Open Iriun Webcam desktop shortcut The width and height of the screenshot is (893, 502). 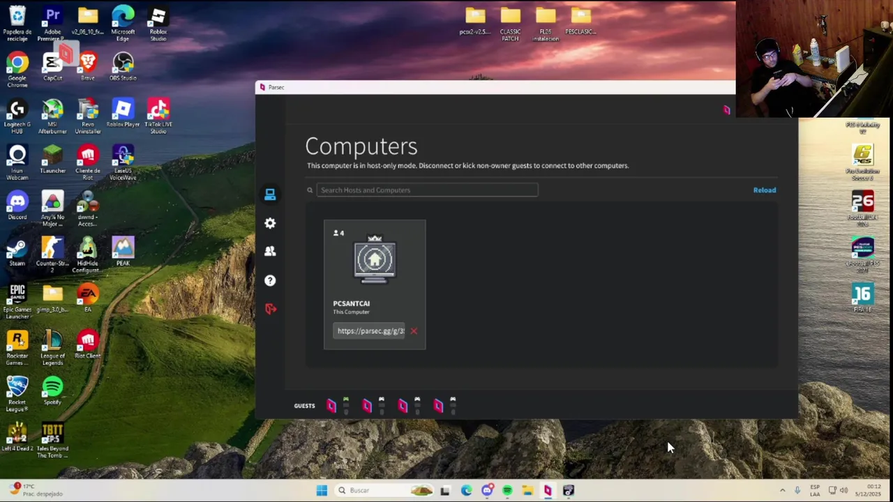(17, 162)
